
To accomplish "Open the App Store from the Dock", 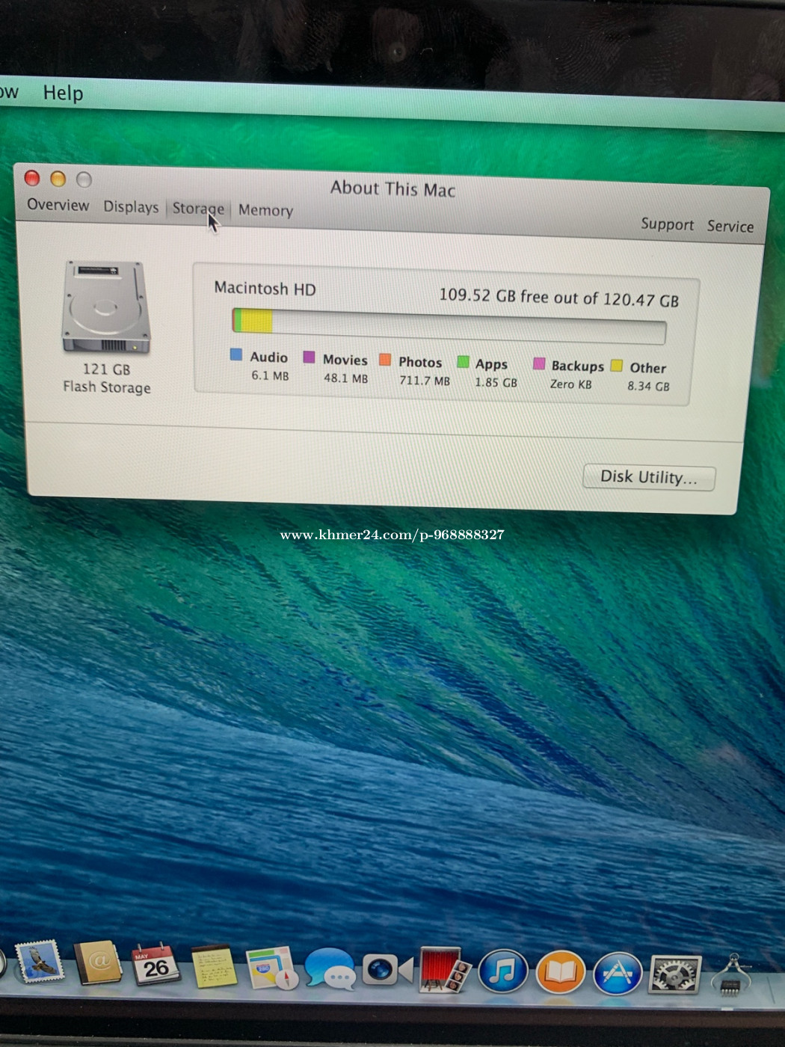I will (x=618, y=974).
